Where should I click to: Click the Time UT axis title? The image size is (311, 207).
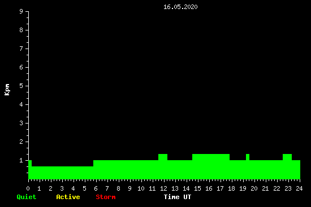(178, 197)
